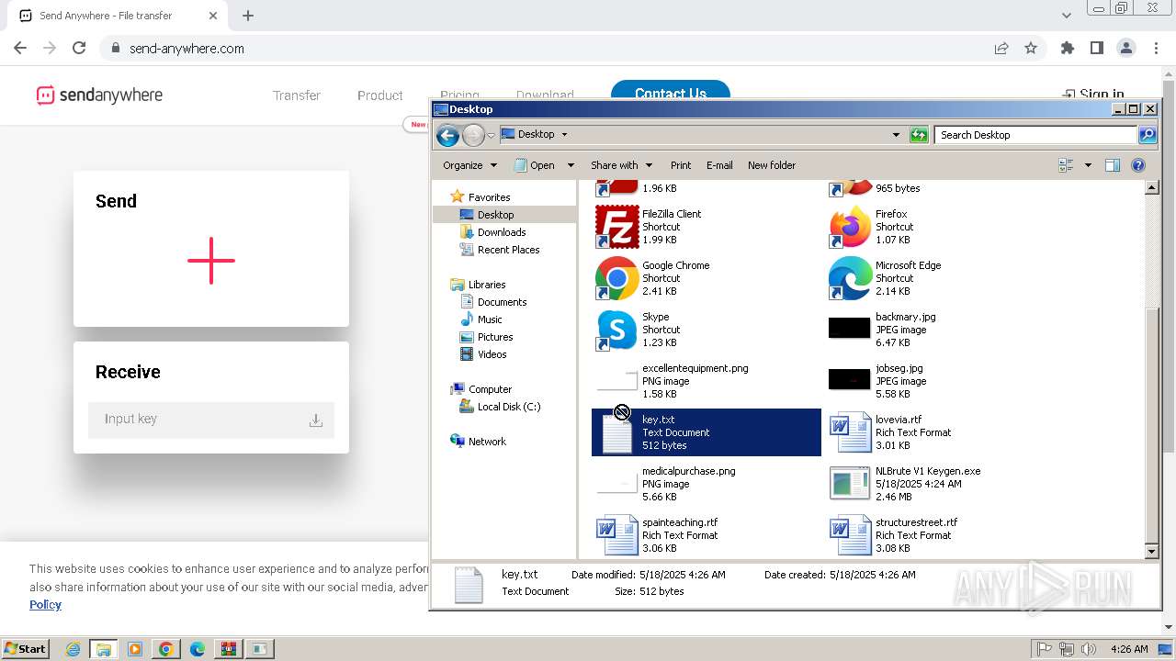Click the change view icon in Explorer

(1067, 165)
